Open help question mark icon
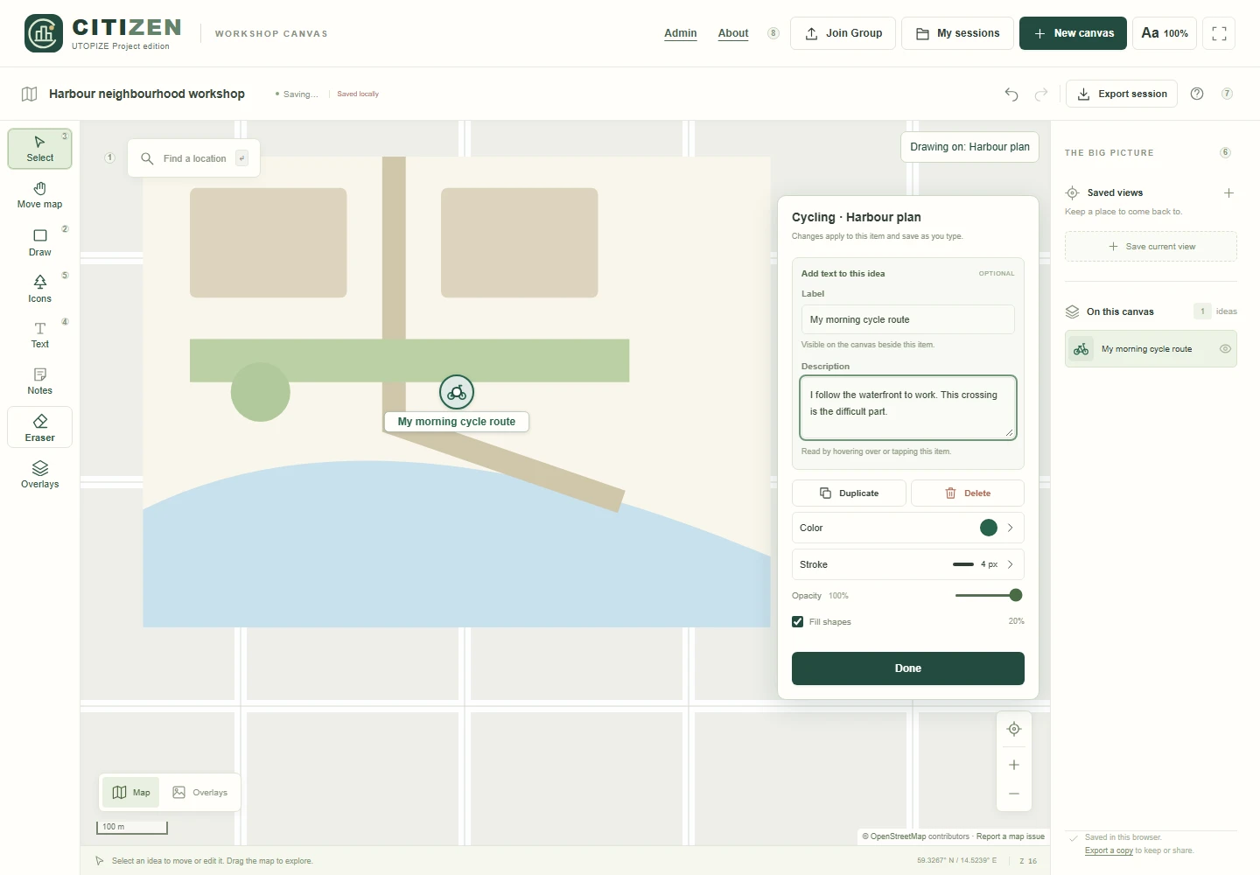 pyautogui.click(x=1197, y=94)
